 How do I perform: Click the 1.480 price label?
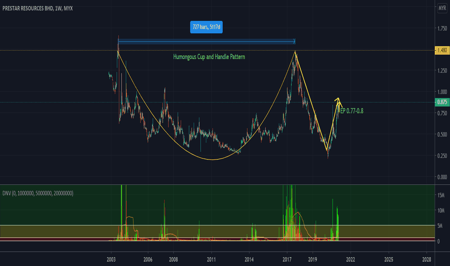pyautogui.click(x=442, y=50)
